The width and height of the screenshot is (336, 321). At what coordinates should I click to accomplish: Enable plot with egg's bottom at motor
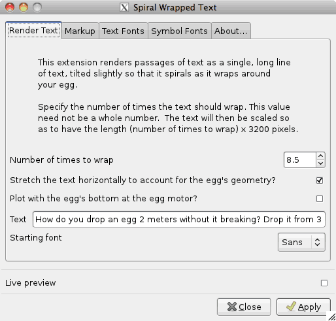click(320, 199)
